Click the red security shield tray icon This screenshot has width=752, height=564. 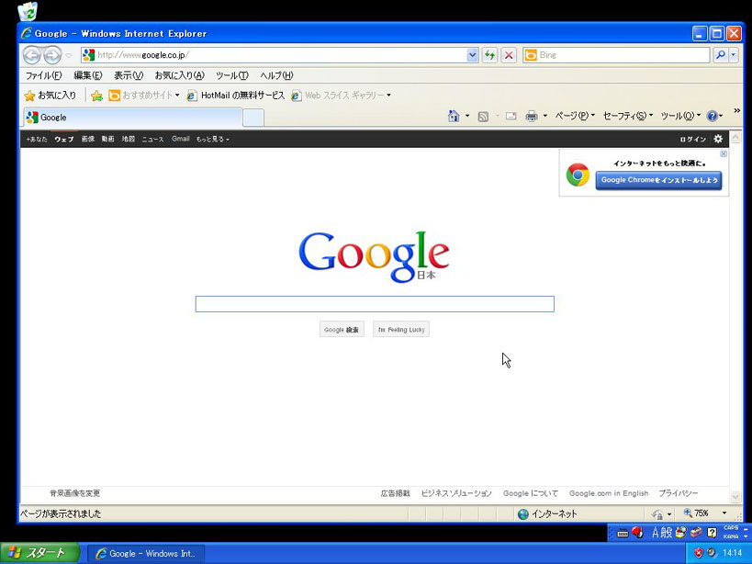pos(698,554)
